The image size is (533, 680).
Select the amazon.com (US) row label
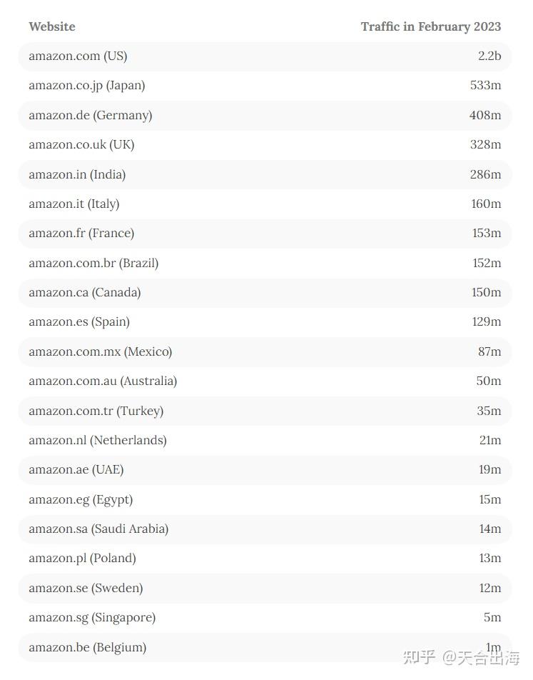(x=78, y=56)
